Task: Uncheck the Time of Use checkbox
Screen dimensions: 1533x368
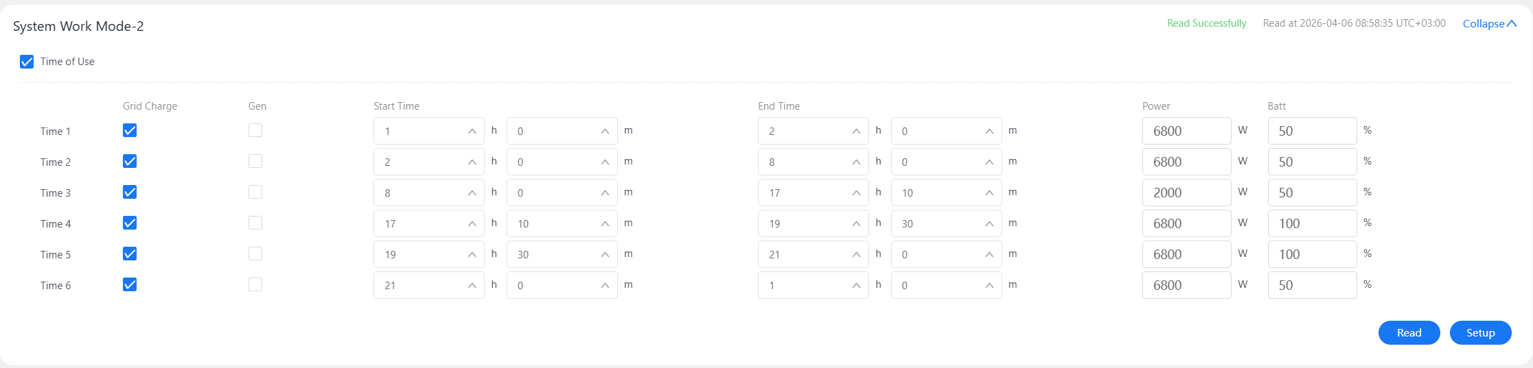Action: click(x=27, y=62)
